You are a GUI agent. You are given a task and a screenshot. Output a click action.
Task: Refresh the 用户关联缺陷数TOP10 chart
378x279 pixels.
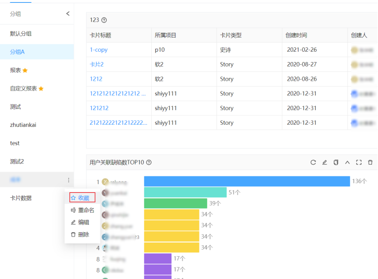point(313,162)
